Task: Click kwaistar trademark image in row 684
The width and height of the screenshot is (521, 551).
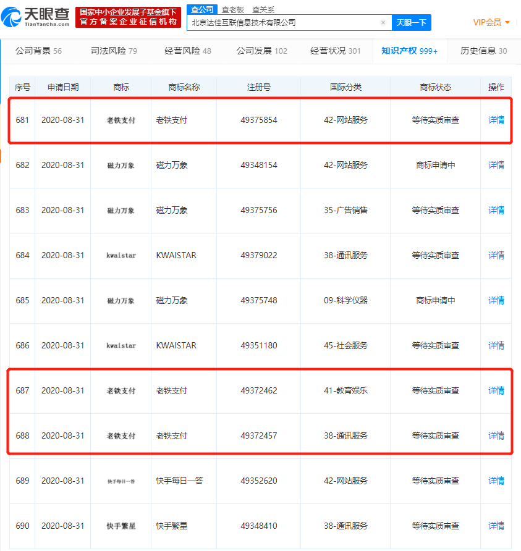Action: pos(121,256)
